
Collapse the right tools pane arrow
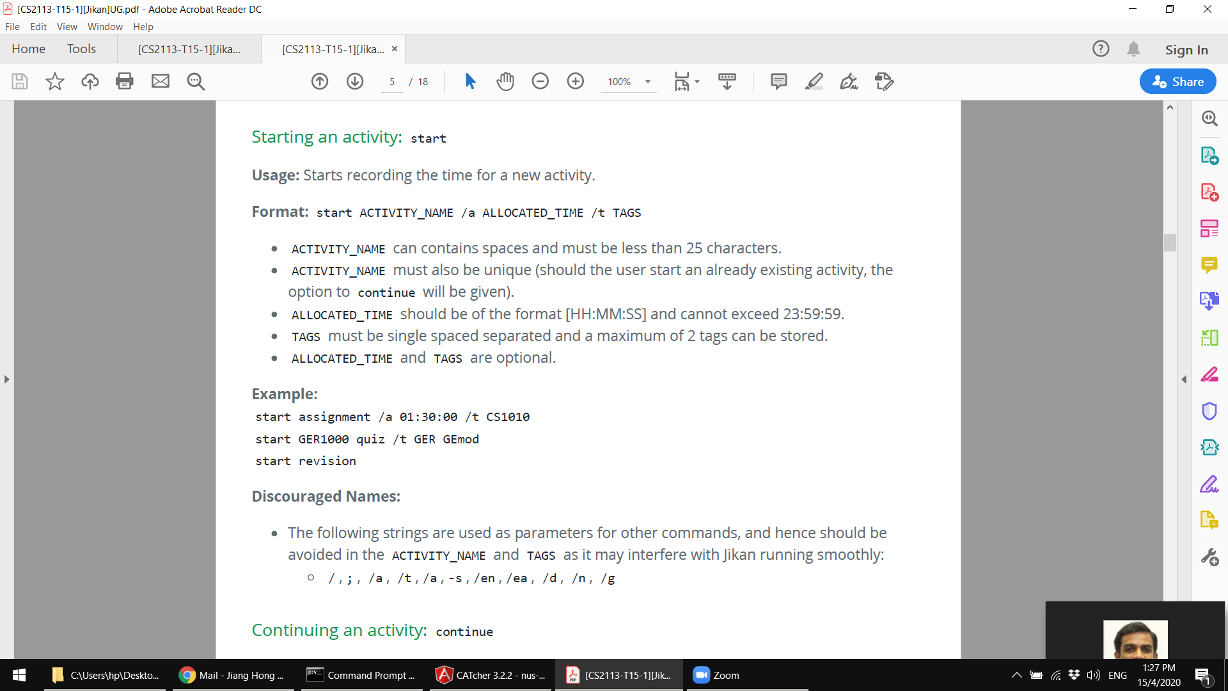[1184, 379]
